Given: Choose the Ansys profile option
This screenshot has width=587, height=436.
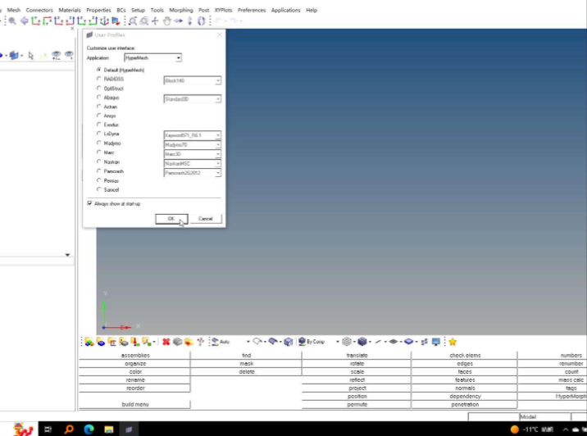Looking at the screenshot, I should click(x=99, y=116).
